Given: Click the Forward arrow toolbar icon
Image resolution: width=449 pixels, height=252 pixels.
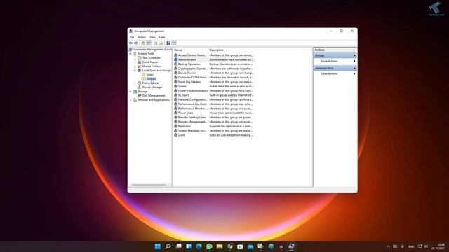Looking at the screenshot, I should click(x=135, y=43).
